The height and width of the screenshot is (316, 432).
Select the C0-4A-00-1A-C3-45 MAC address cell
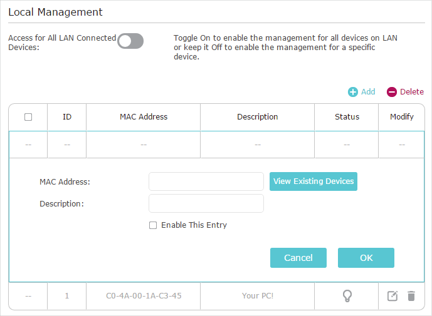(x=144, y=296)
